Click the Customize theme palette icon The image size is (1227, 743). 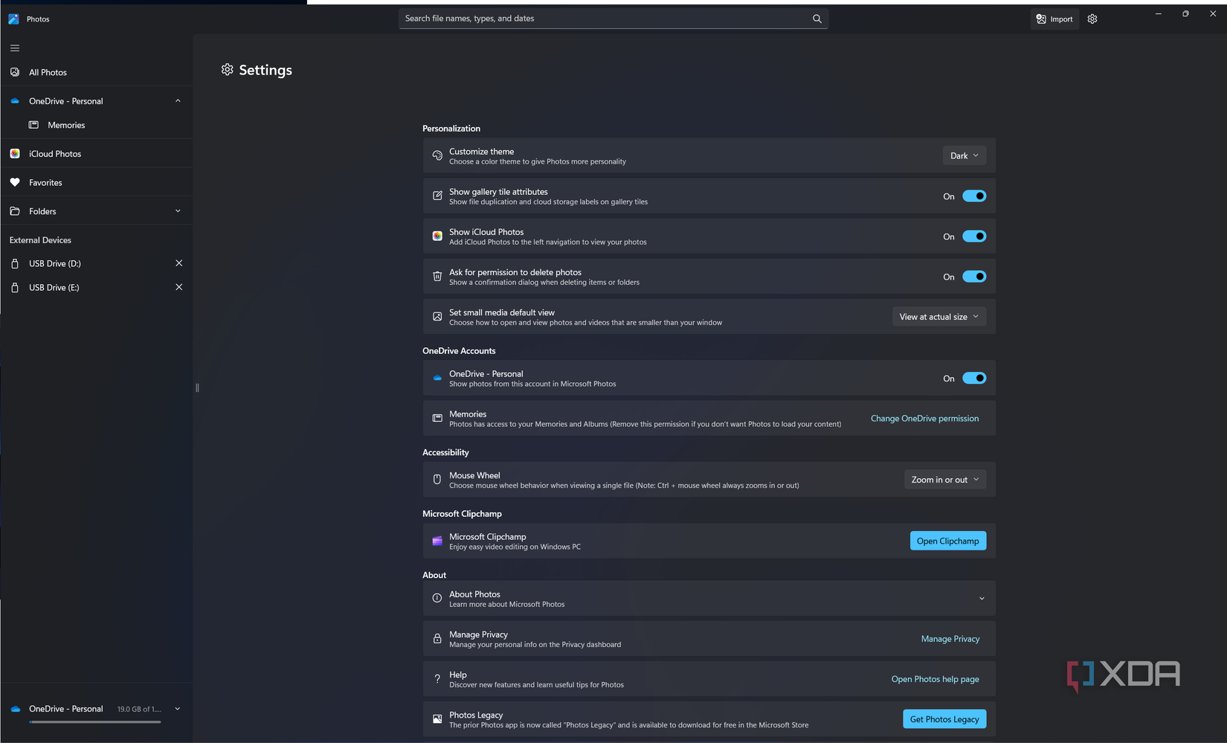click(437, 155)
